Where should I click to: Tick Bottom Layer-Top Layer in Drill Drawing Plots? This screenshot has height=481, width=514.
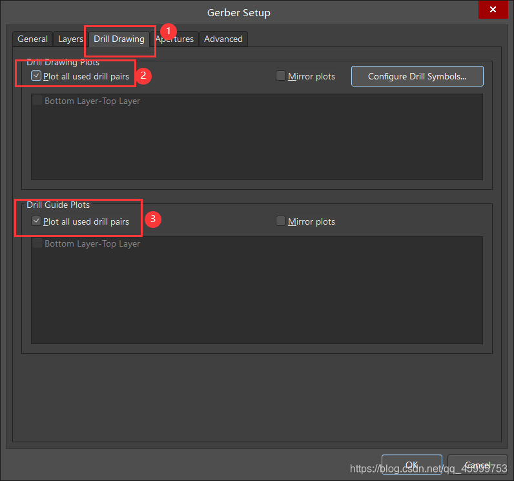click(x=37, y=101)
